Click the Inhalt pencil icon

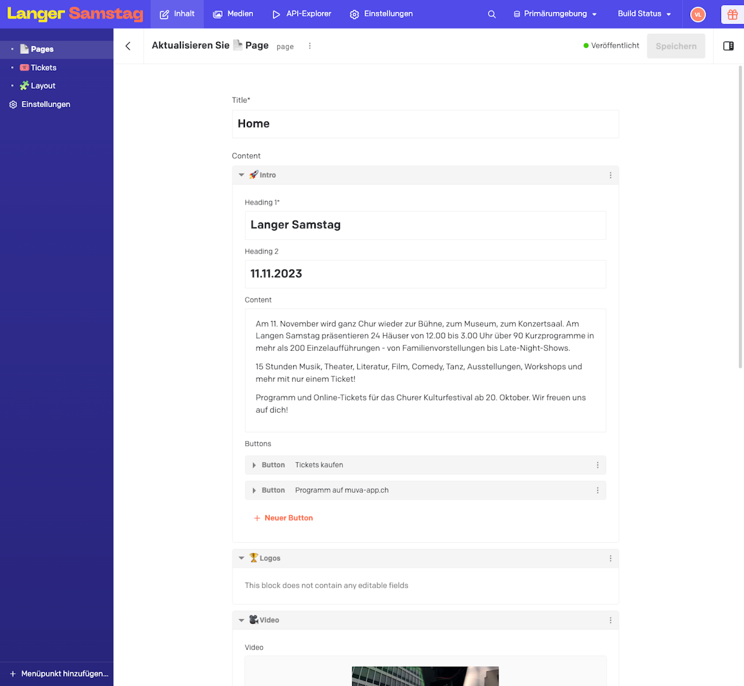pos(164,14)
